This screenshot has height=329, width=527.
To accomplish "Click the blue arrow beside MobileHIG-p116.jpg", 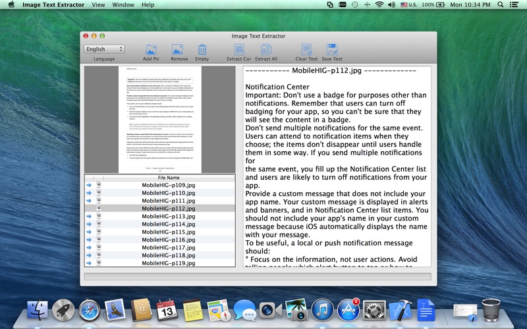I will pos(89,240).
